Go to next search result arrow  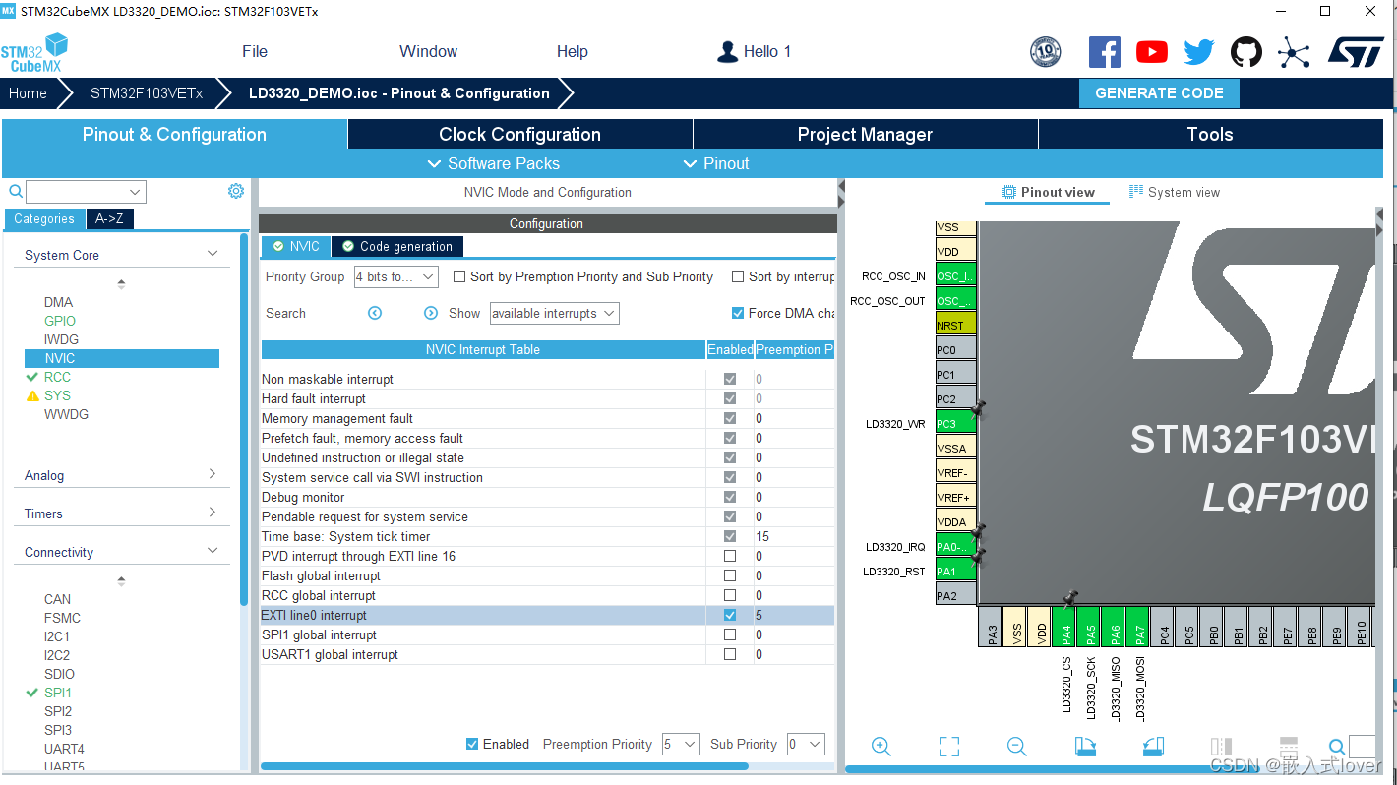point(431,313)
